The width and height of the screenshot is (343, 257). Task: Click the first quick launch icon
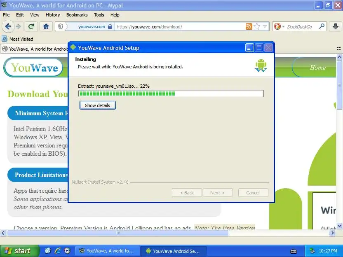[48, 251]
